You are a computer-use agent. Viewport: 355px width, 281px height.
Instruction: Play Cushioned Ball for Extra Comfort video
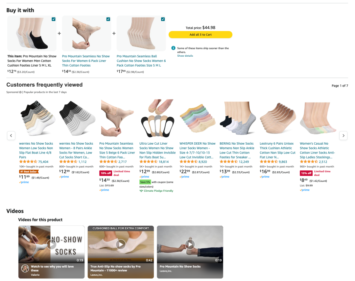[x=121, y=244]
